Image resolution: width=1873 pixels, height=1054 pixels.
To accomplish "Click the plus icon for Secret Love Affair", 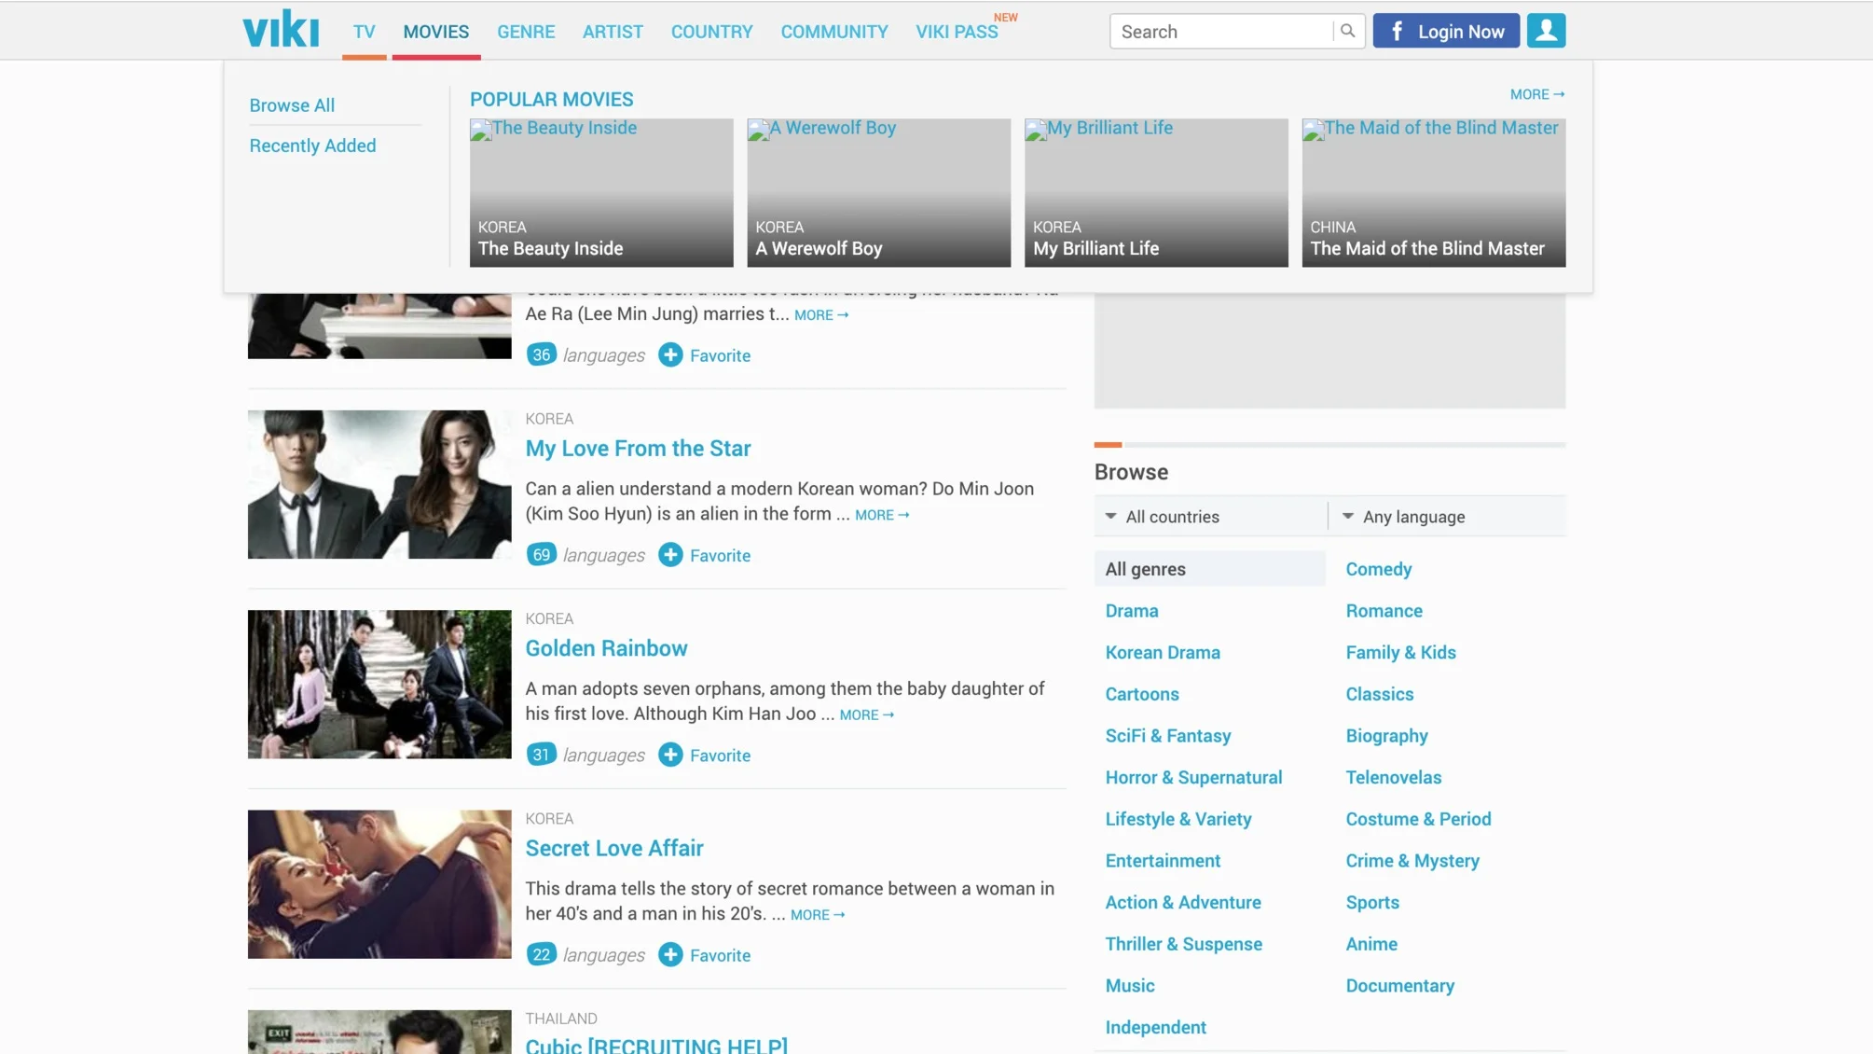I will (670, 954).
